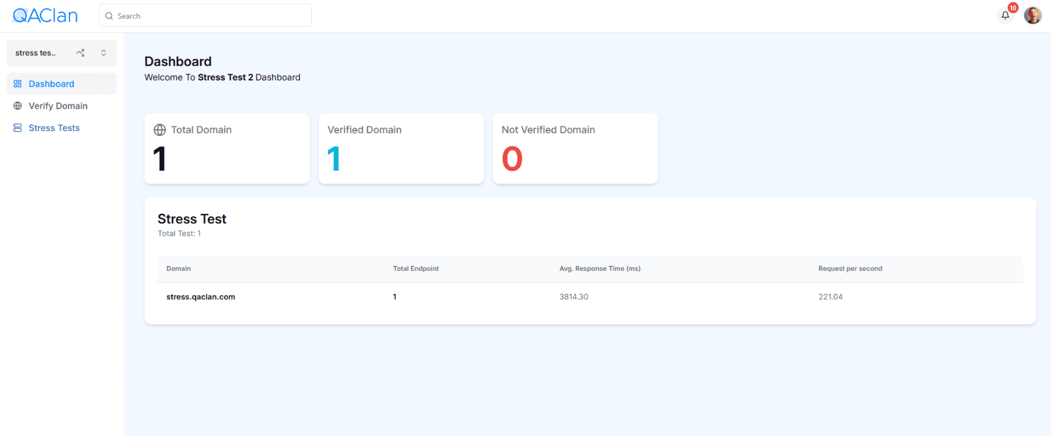
Task: Click the Request per second header
Action: 850,268
